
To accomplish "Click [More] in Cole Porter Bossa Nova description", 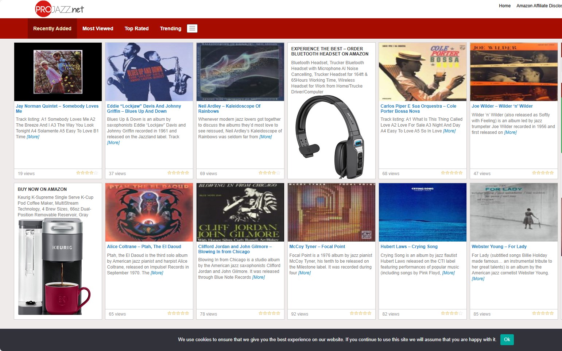I will [x=449, y=131].
